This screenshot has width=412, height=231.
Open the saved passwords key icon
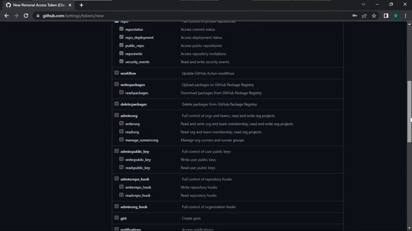pos(355,15)
